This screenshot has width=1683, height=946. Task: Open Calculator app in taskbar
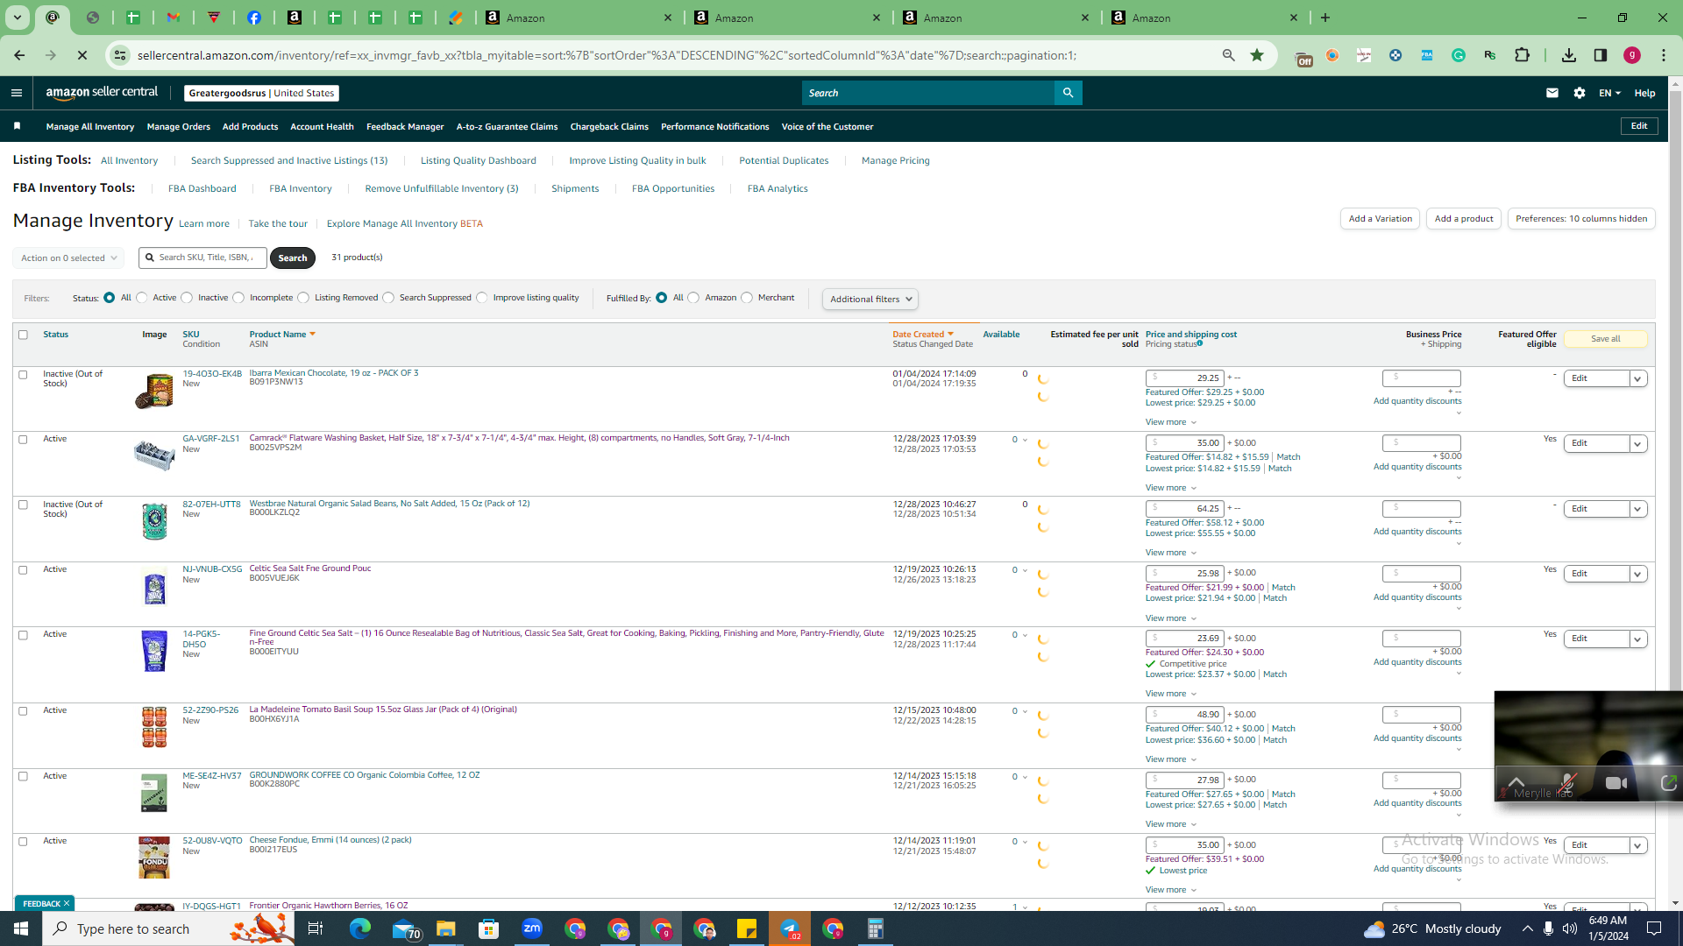(x=876, y=928)
